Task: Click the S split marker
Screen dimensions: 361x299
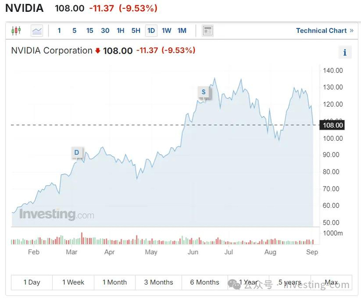Action: (204, 92)
